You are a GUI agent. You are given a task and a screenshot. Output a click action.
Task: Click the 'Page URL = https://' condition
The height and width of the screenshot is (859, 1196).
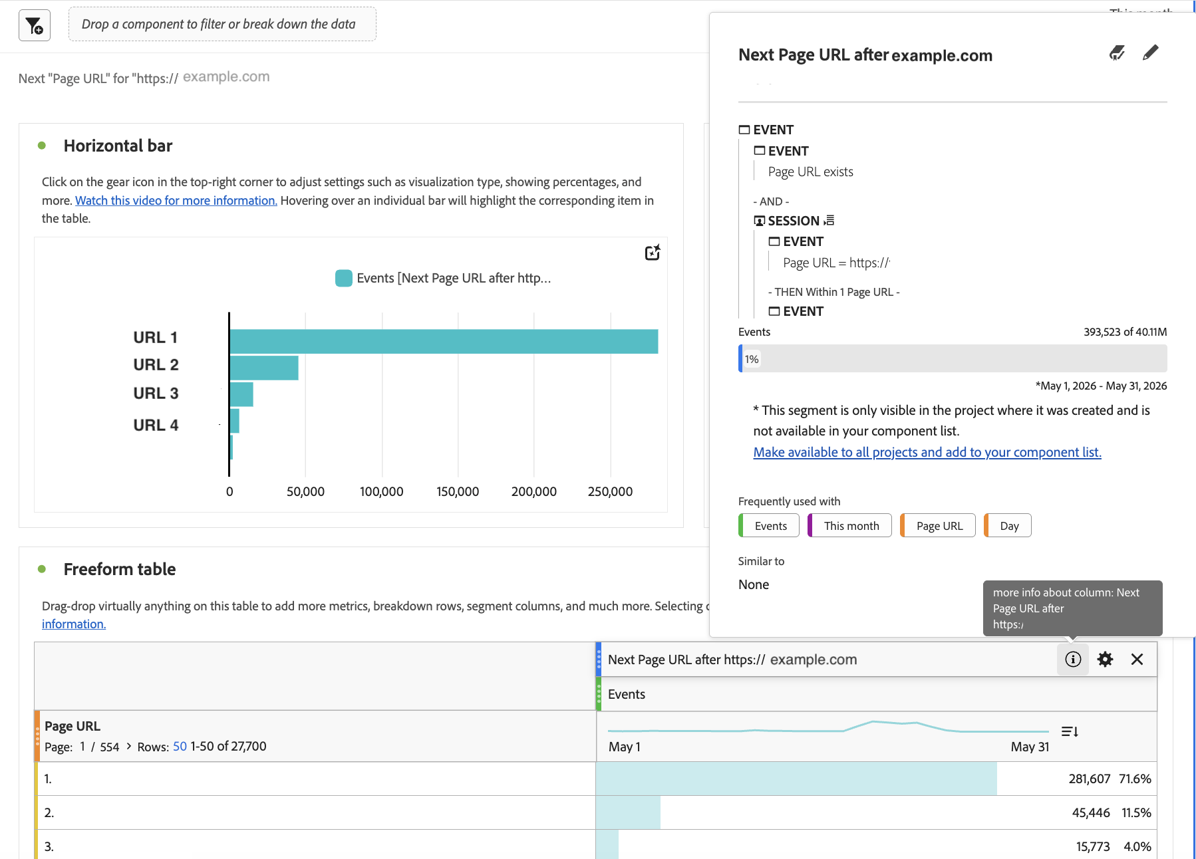[x=836, y=263]
